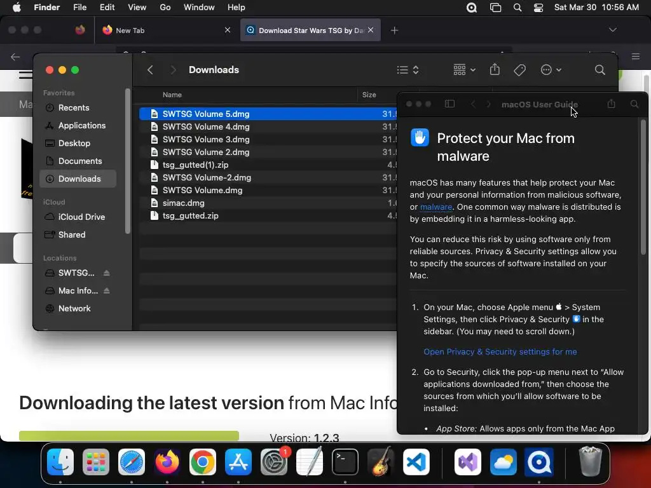Click the Apple menu logo

coord(17,7)
